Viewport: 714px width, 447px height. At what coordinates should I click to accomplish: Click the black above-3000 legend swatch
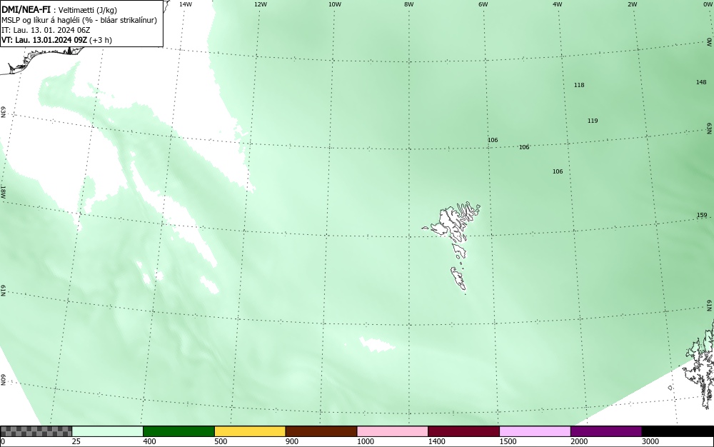click(x=678, y=431)
